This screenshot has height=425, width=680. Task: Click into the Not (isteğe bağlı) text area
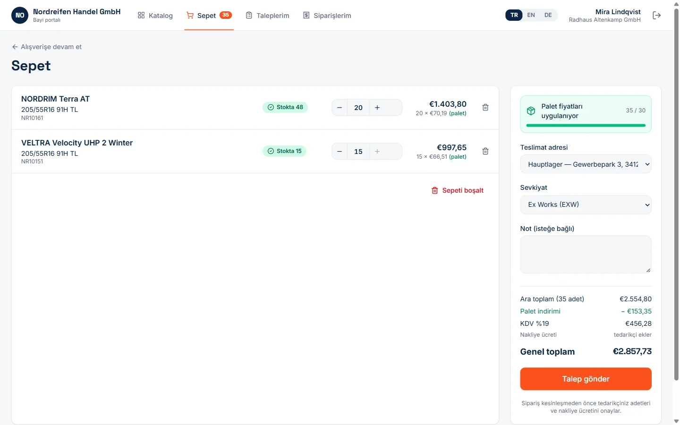[586, 255]
